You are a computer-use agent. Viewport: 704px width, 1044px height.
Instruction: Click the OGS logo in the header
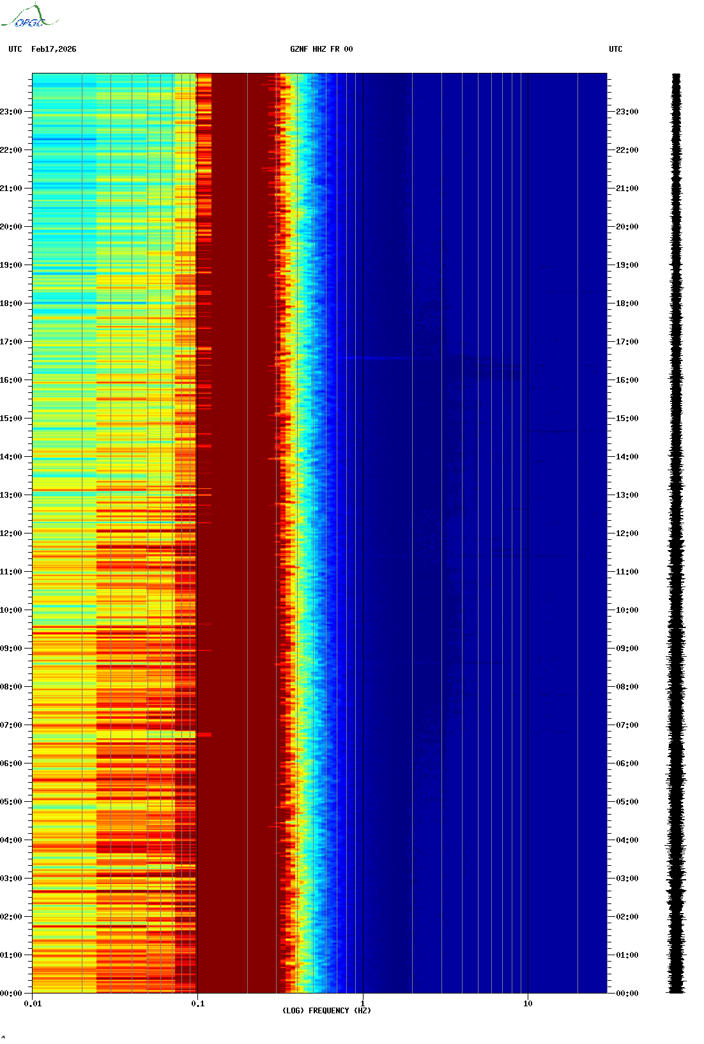[x=29, y=17]
